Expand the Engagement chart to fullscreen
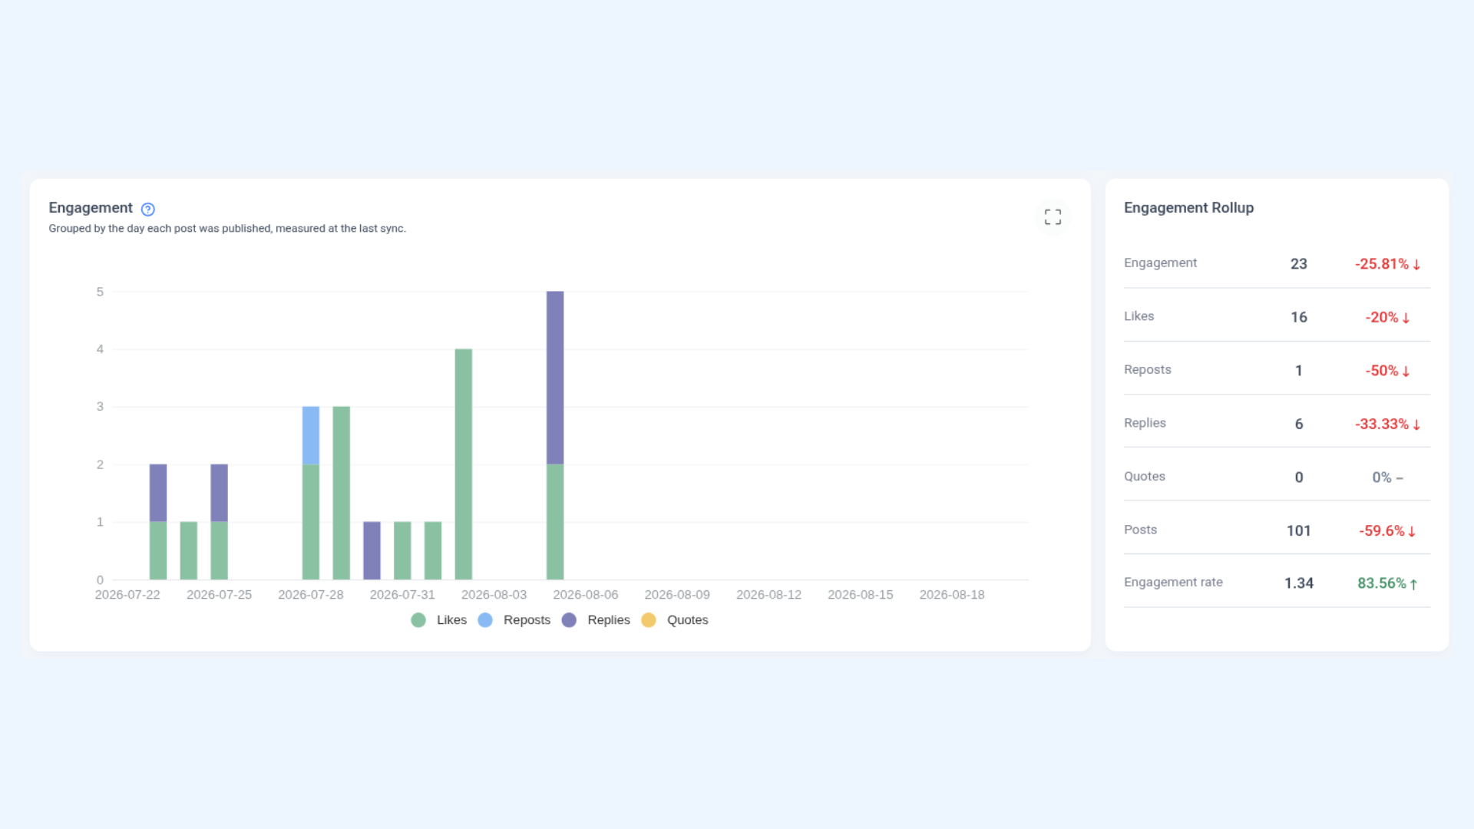 click(1053, 217)
